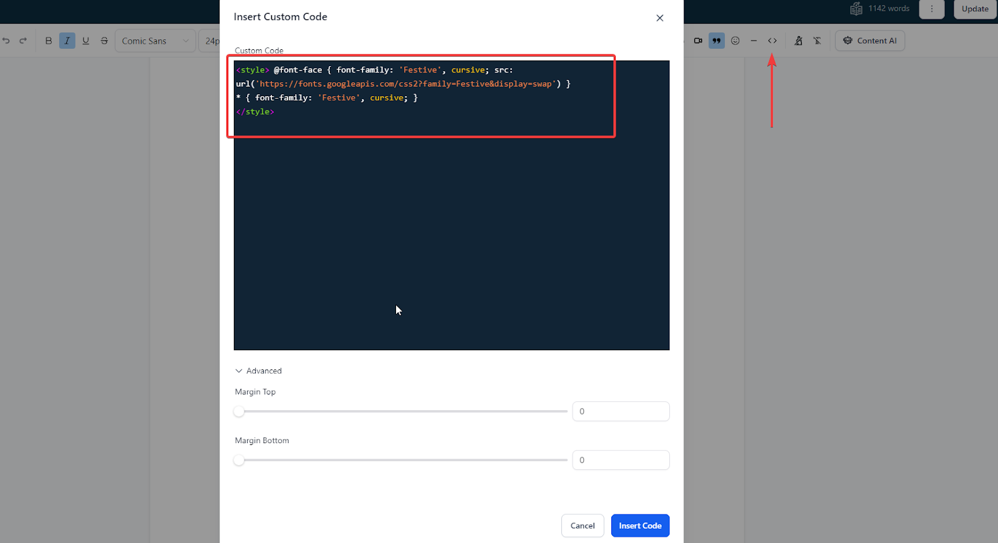The image size is (998, 543).
Task: Click the Insert Code button
Action: coord(640,526)
